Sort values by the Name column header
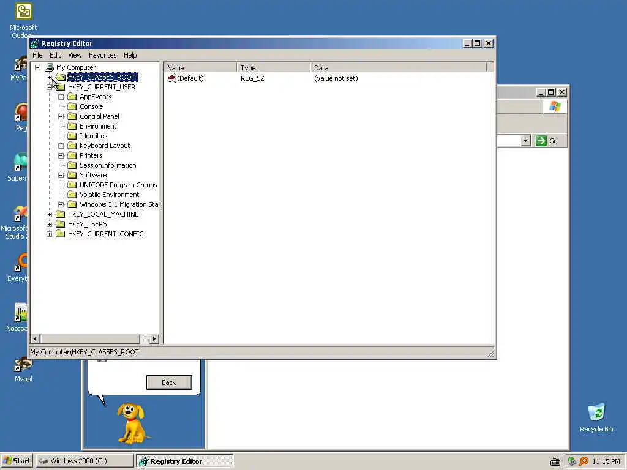The width and height of the screenshot is (627, 470). coord(200,67)
